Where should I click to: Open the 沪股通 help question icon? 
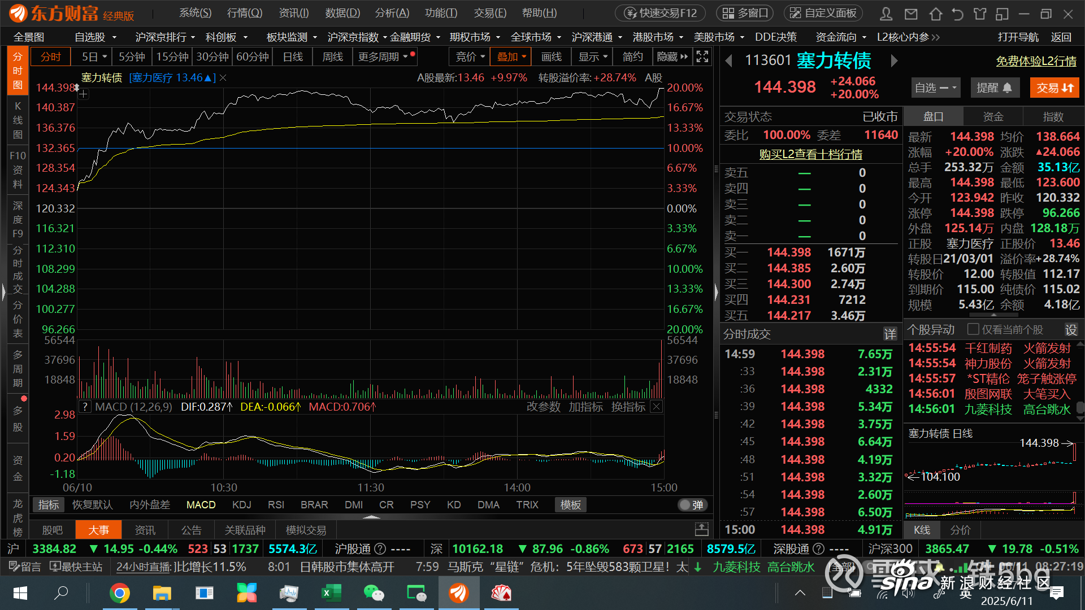tap(380, 549)
